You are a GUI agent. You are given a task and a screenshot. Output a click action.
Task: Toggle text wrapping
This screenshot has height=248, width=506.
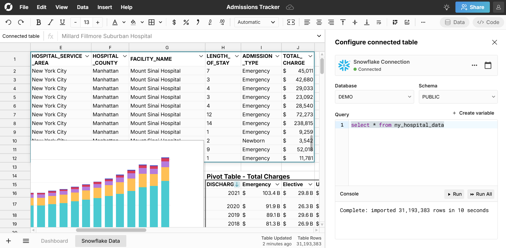pos(379,22)
